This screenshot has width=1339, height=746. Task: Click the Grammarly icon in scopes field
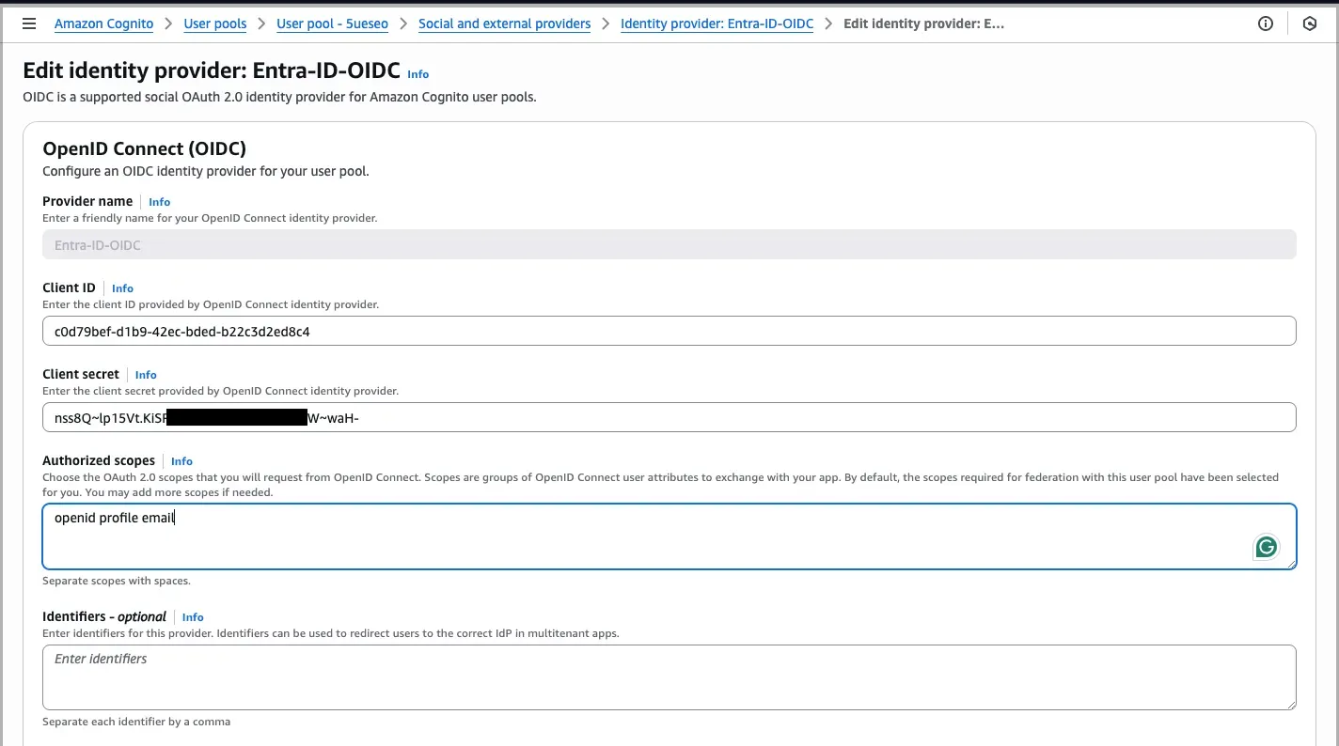tap(1267, 547)
